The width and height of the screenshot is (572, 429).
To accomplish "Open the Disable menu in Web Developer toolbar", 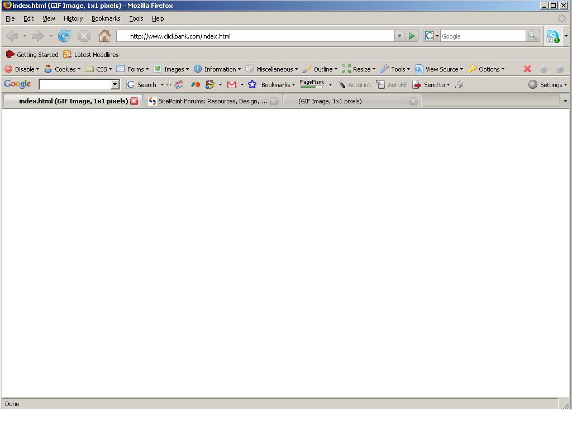I will [22, 69].
